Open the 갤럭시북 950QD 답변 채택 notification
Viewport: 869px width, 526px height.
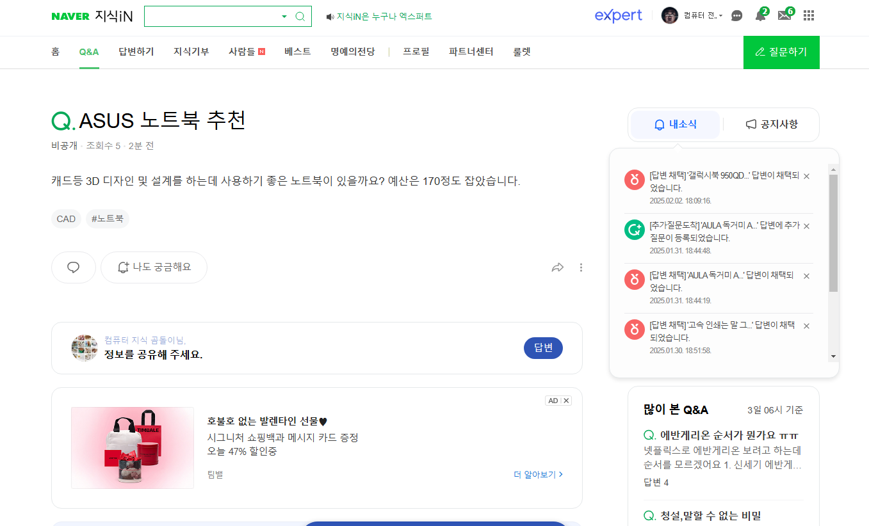(724, 182)
